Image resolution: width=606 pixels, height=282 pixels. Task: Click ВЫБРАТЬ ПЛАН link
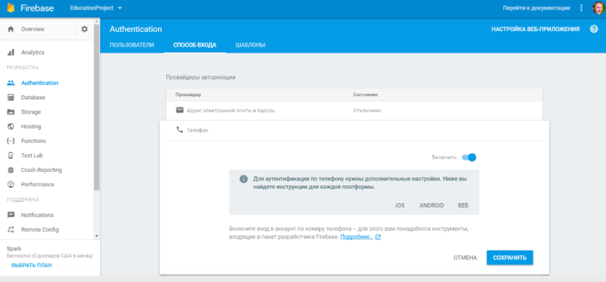[32, 265]
